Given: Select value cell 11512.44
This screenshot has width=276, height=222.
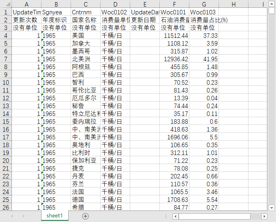Looking at the screenshot, I should pos(174,35).
